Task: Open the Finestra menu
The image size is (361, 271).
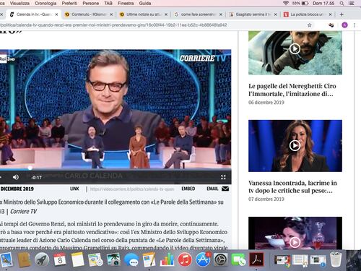Action: click(126, 4)
